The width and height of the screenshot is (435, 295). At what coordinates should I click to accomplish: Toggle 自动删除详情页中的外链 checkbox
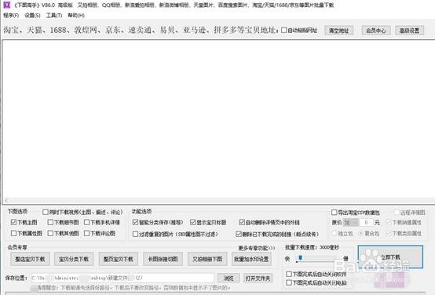pyautogui.click(x=242, y=222)
